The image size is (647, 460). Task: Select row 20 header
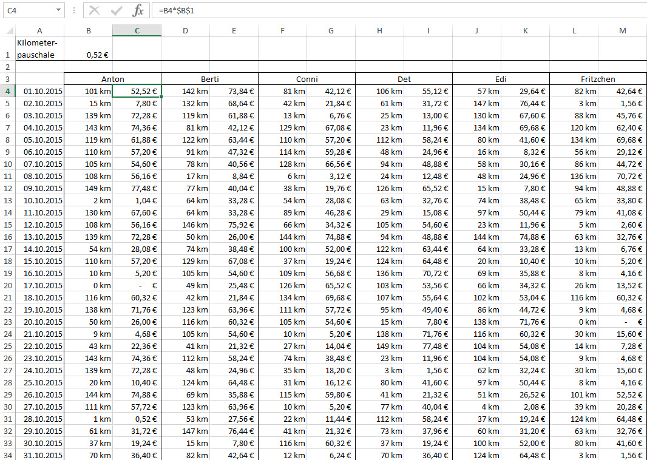click(7, 285)
